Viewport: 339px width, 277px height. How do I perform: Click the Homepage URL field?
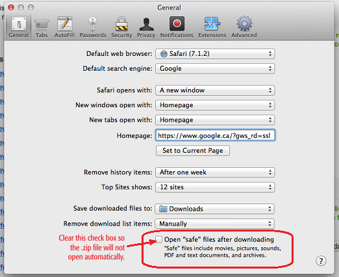pos(215,135)
